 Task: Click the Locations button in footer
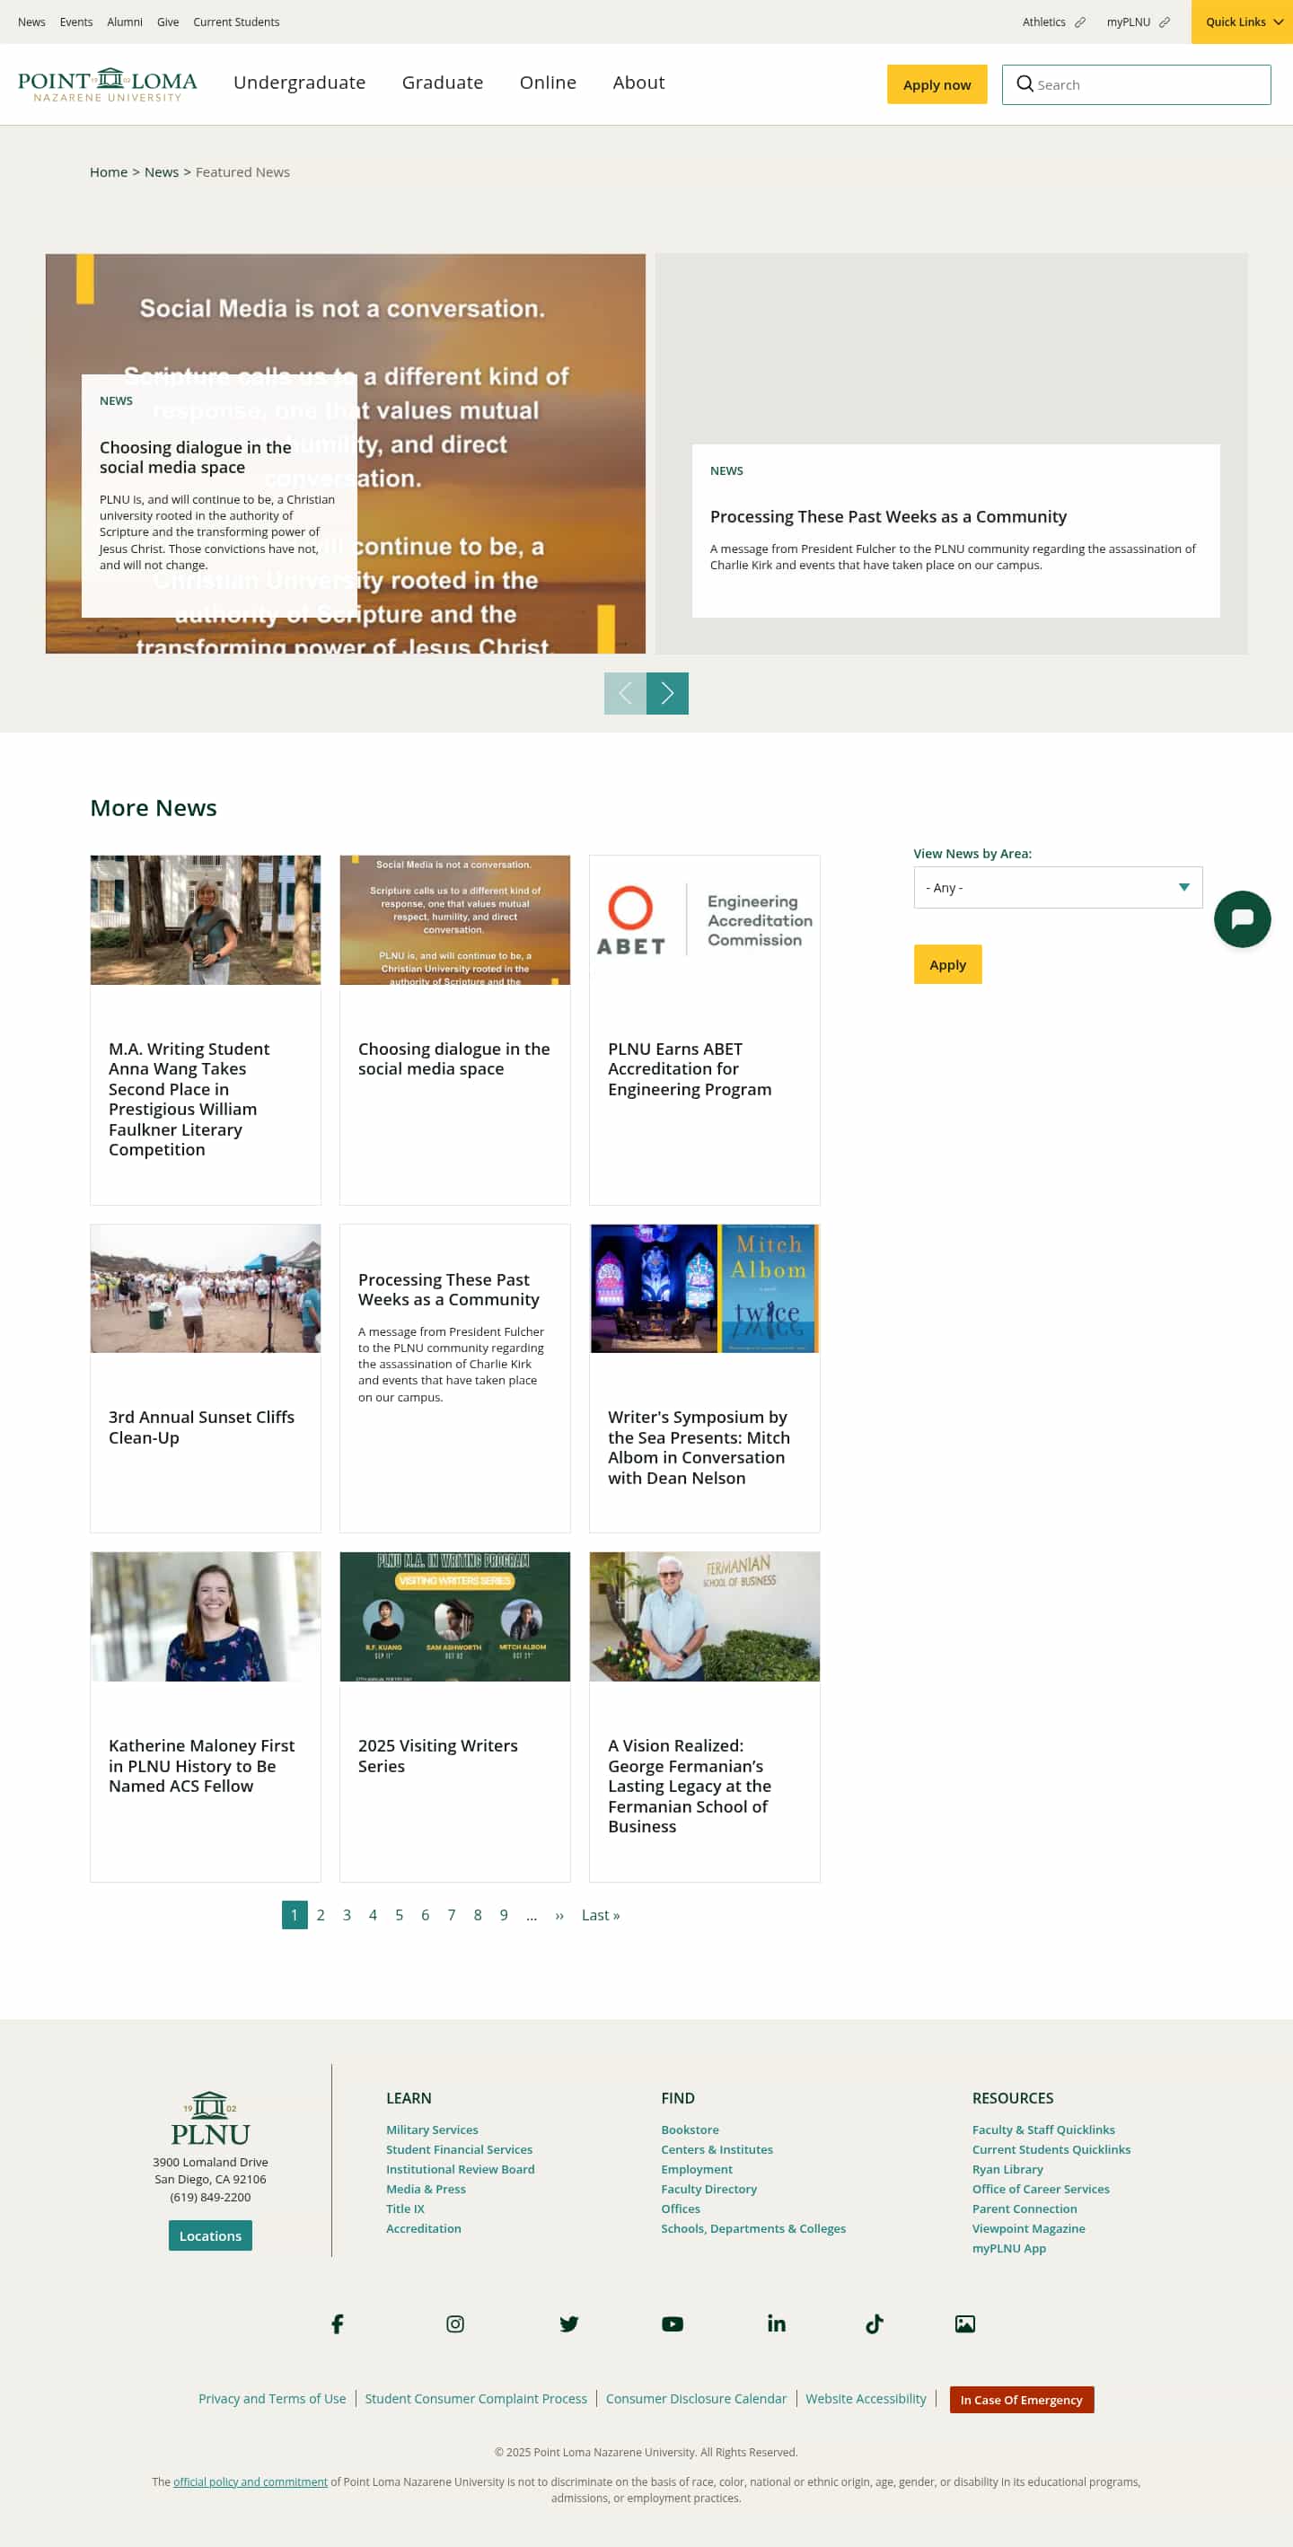[210, 2235]
